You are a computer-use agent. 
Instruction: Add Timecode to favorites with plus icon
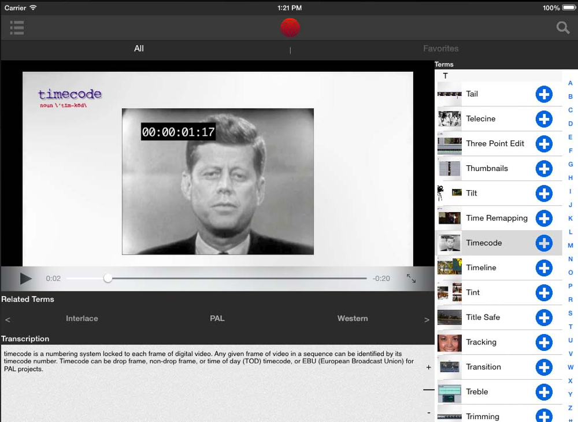pos(544,243)
